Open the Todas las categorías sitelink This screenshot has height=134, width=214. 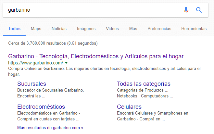tap(144, 84)
